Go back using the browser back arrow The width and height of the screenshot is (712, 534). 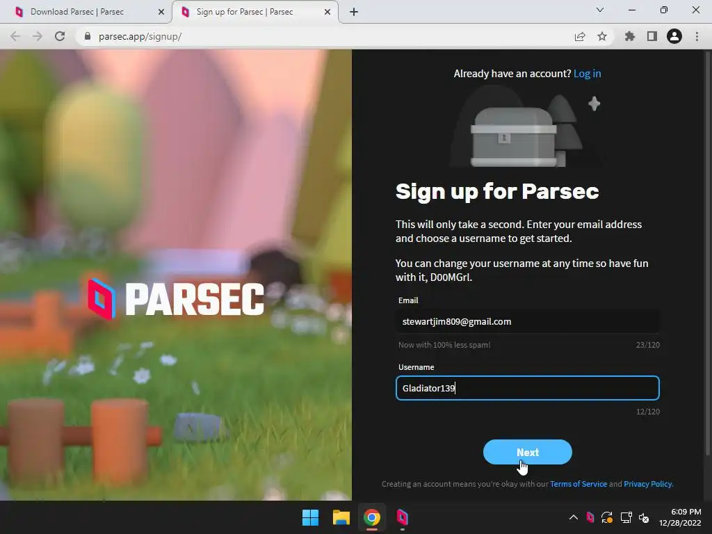15,36
